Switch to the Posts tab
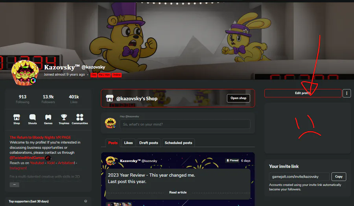Viewport: 354px width, 206px height. tap(113, 143)
